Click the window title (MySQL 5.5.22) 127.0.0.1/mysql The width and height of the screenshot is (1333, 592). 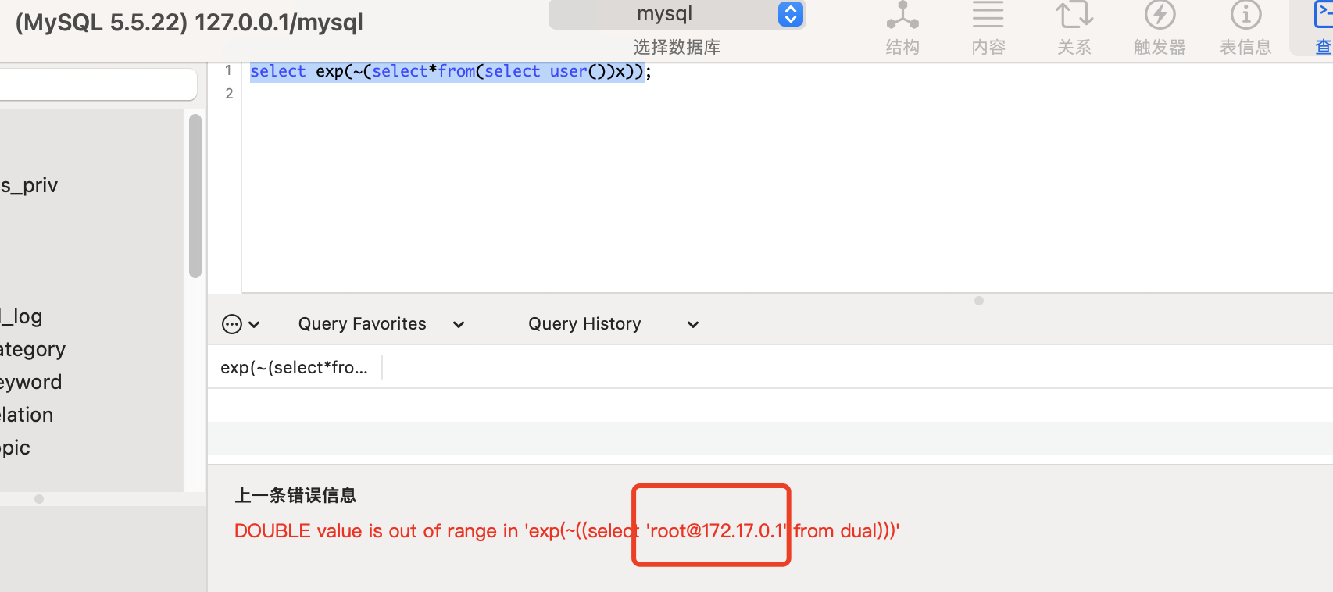pos(189,23)
